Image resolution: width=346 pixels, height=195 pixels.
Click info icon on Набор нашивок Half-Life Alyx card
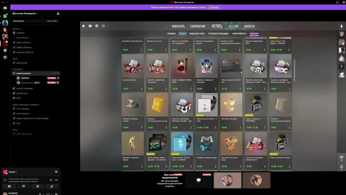pos(240,89)
